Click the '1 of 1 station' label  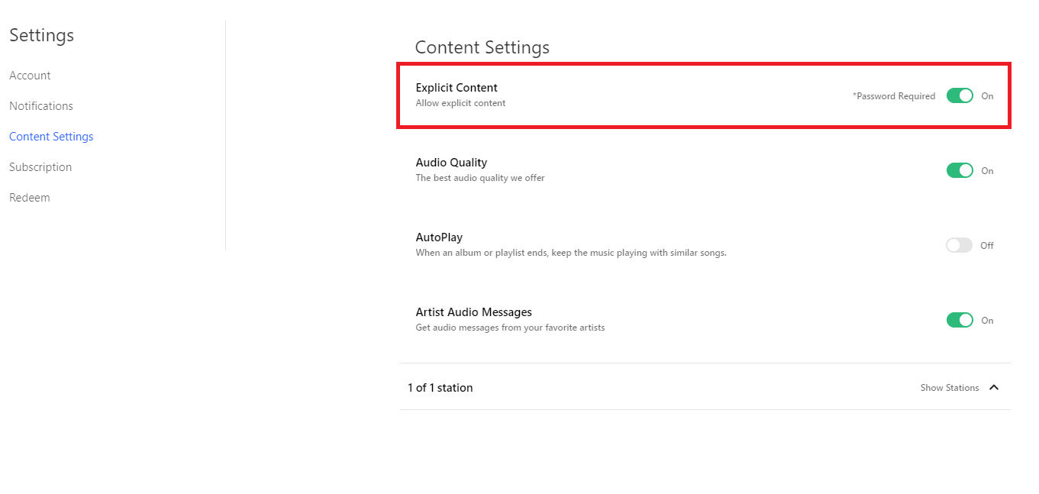440,388
